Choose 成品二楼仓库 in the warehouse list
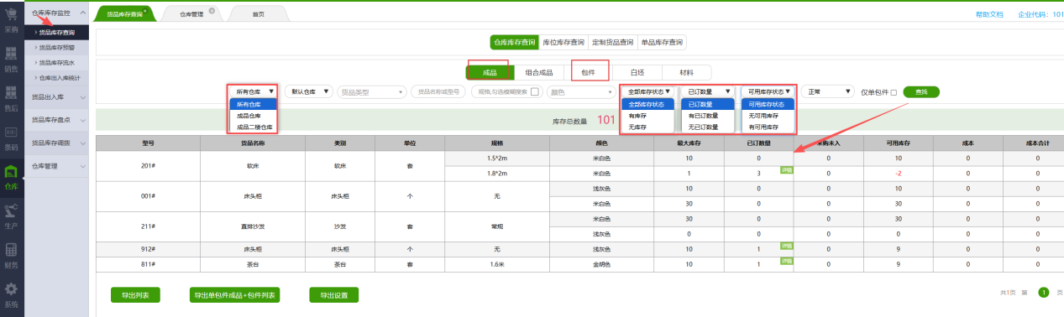This screenshot has height=317, width=1064. click(x=254, y=127)
